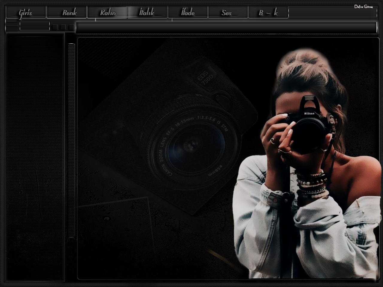
Task: Click the small box left of squares
Action: [x=34, y=26]
